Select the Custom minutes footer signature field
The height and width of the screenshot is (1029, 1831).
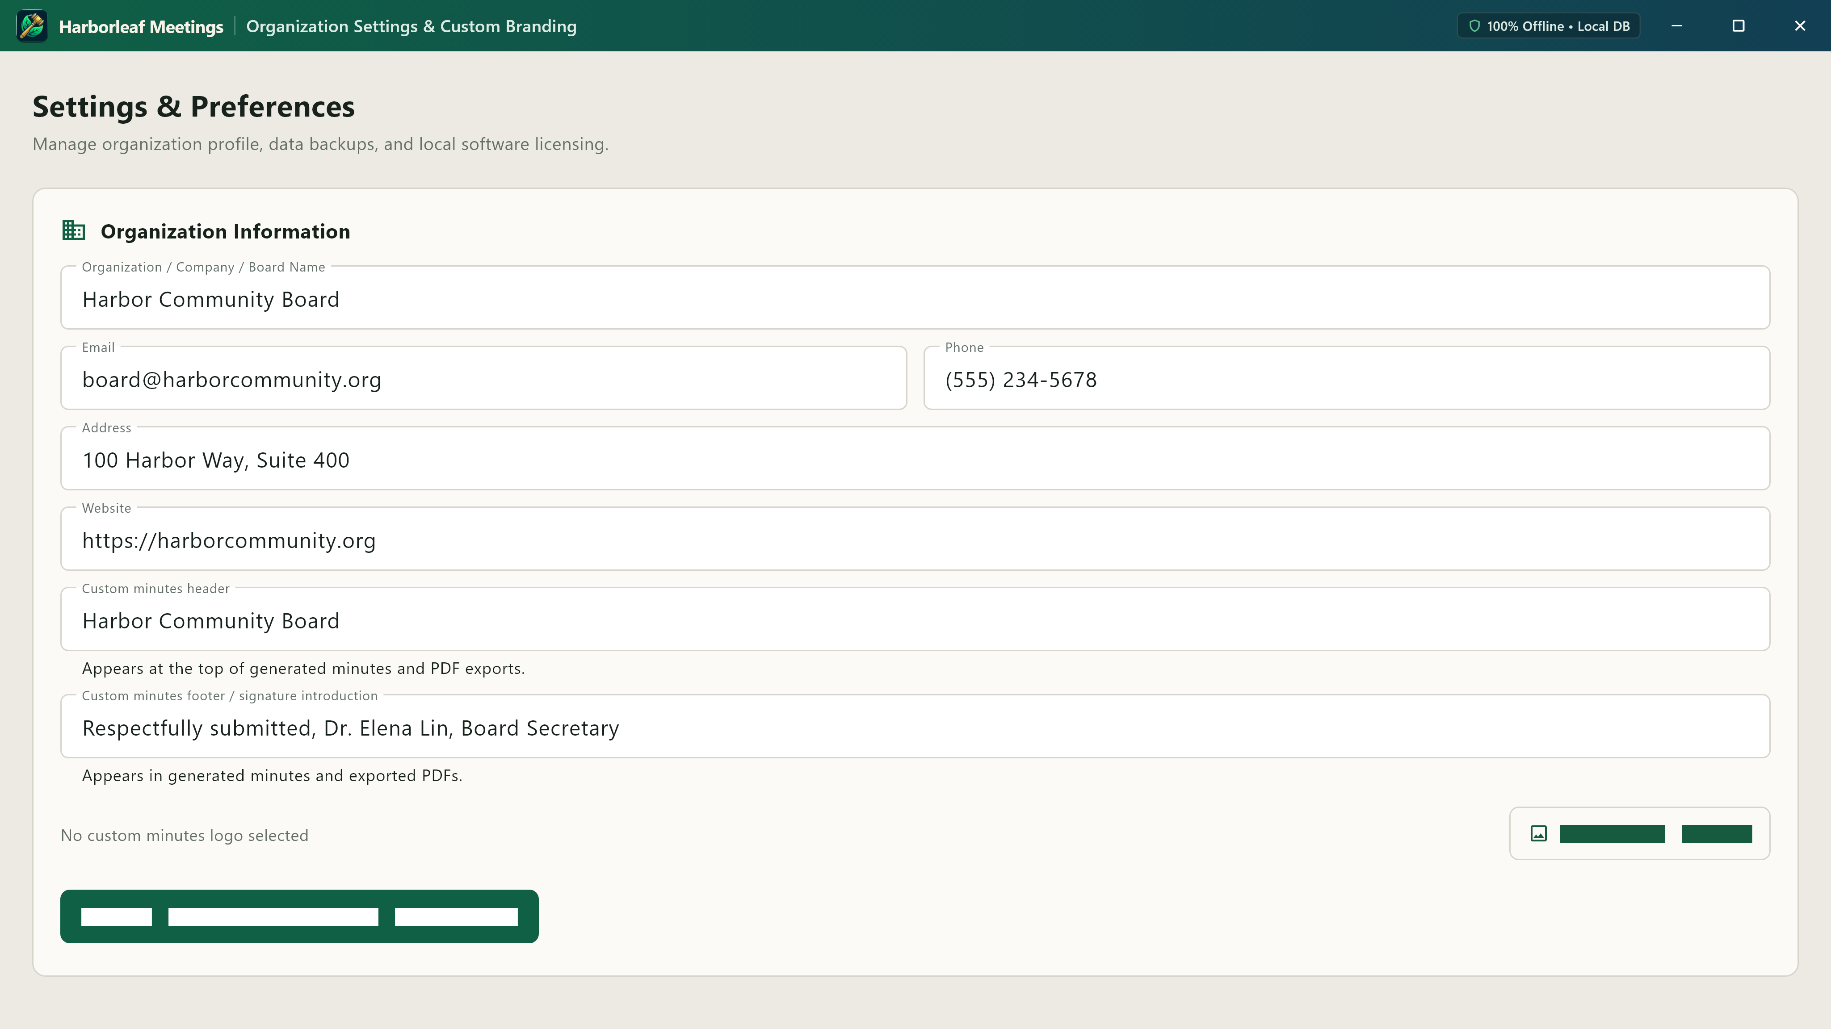915,726
